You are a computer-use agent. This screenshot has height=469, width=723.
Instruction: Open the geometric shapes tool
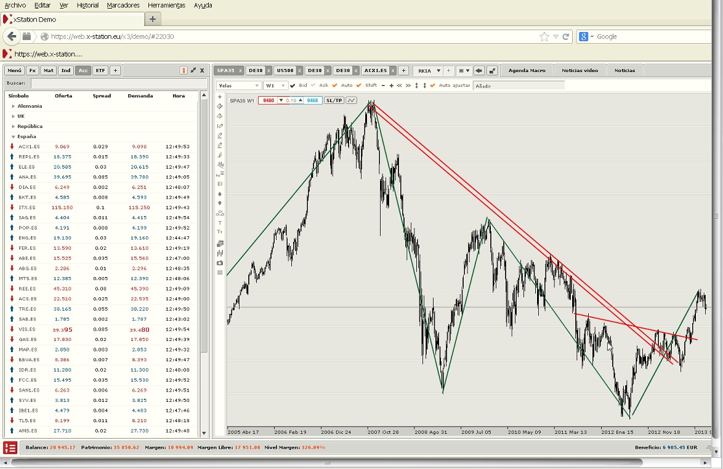[220, 213]
